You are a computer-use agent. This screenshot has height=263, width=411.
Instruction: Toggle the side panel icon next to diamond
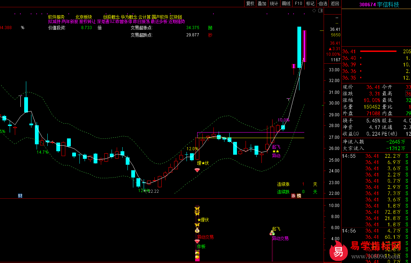(320, 11)
